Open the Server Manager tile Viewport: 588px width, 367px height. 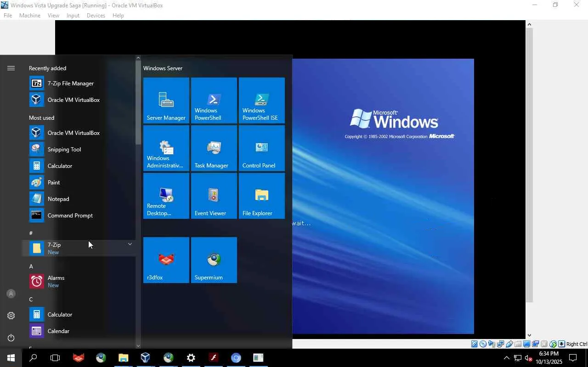coord(166,100)
